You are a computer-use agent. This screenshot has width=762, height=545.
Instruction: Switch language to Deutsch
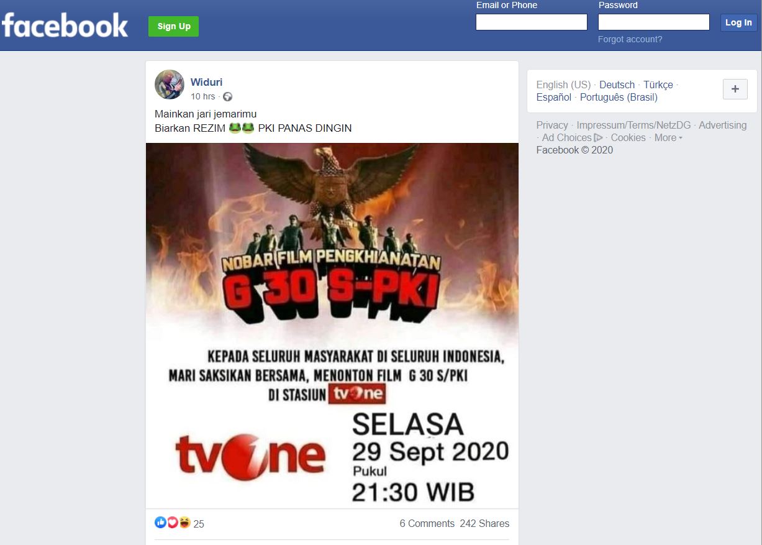coord(617,85)
